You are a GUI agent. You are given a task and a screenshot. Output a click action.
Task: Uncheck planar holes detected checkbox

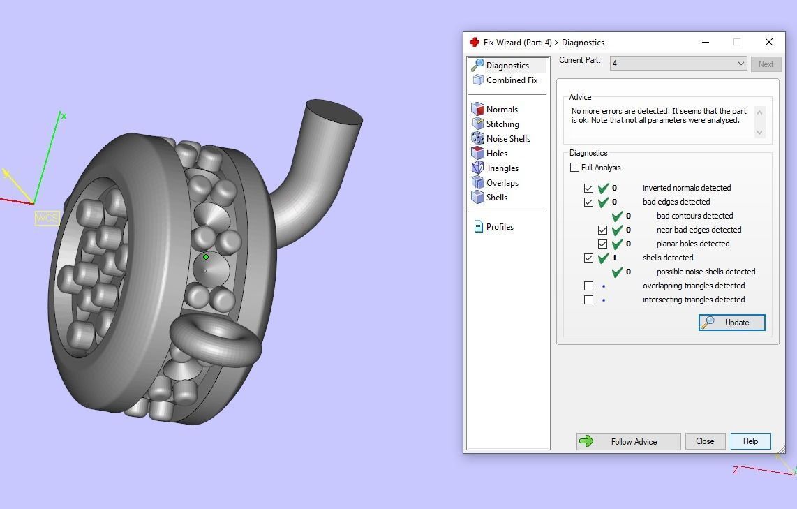click(x=602, y=244)
